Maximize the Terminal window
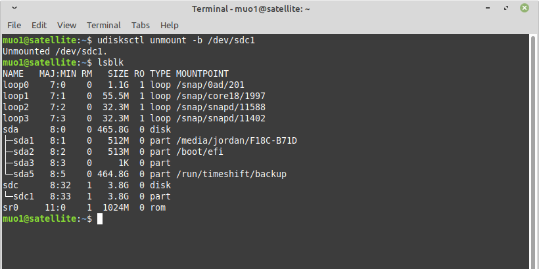The height and width of the screenshot is (269, 539). pyautogui.click(x=507, y=9)
